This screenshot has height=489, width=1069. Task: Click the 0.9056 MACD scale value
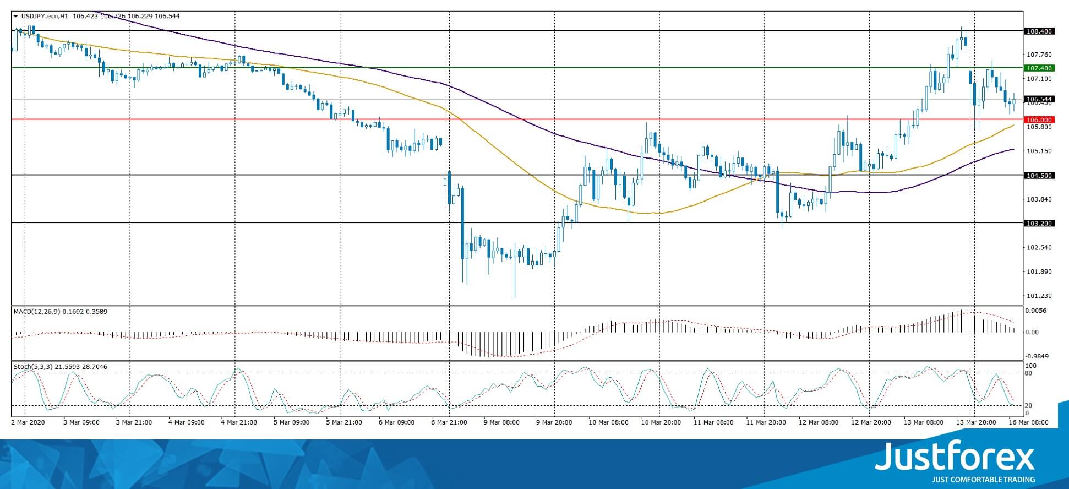click(1037, 311)
